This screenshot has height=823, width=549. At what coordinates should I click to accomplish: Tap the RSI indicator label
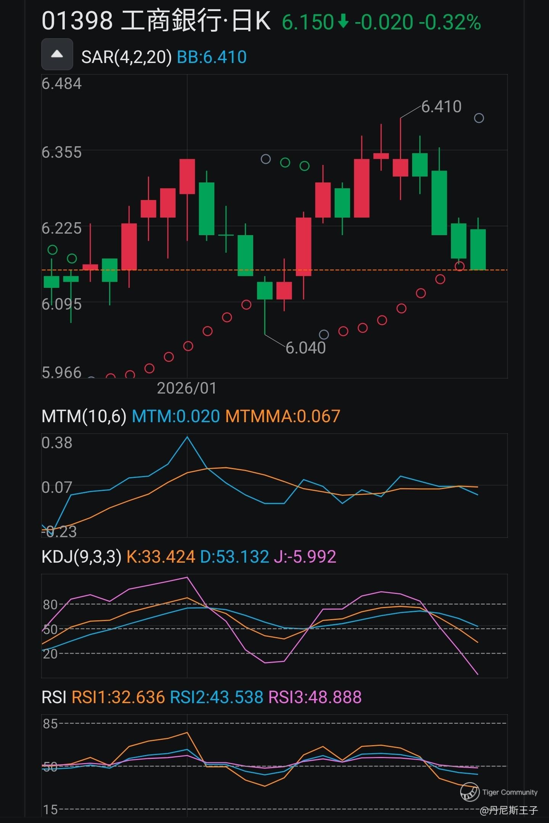(54, 697)
